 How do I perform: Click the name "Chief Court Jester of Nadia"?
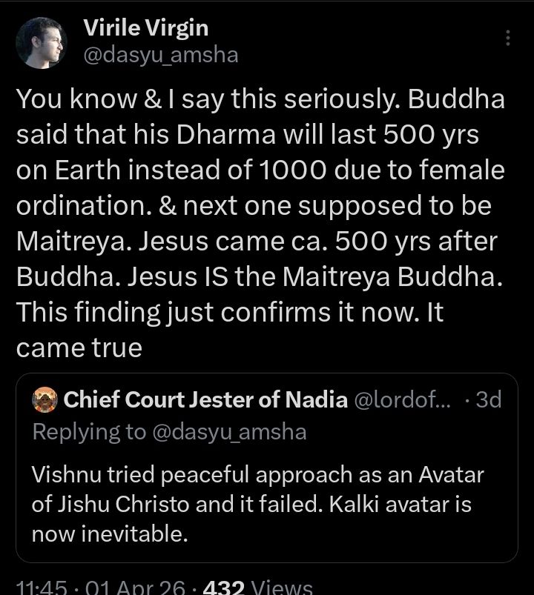click(x=205, y=400)
